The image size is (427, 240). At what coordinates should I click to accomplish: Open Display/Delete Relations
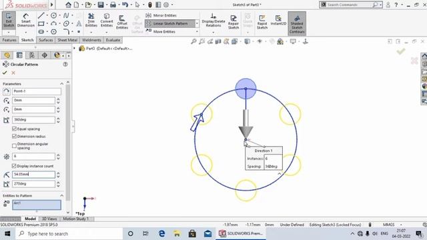point(213,21)
